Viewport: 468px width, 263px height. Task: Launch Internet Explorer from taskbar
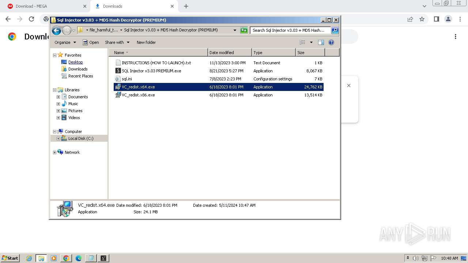tap(29, 258)
